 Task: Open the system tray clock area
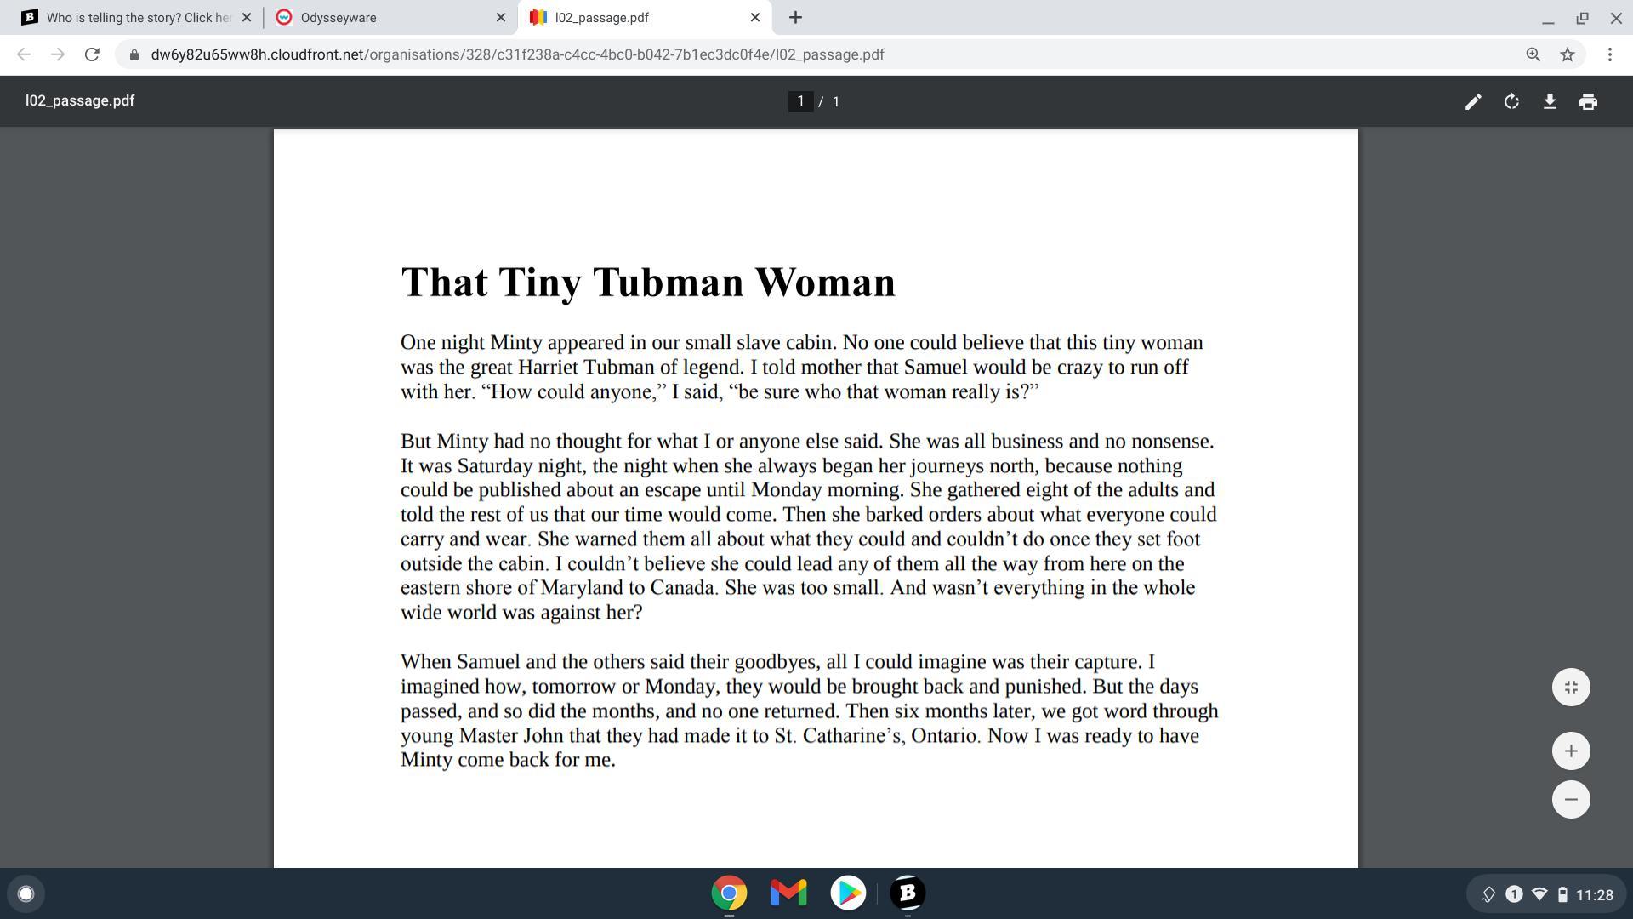tap(1594, 894)
